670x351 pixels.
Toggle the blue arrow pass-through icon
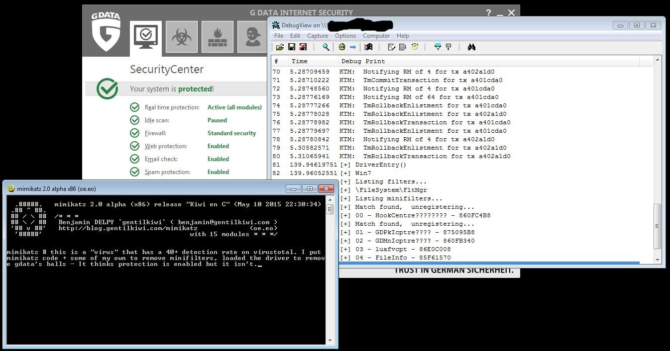[x=353, y=47]
